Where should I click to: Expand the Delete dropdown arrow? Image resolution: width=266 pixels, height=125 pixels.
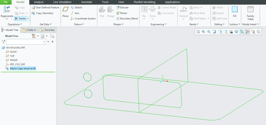pyautogui.click(x=28, y=18)
